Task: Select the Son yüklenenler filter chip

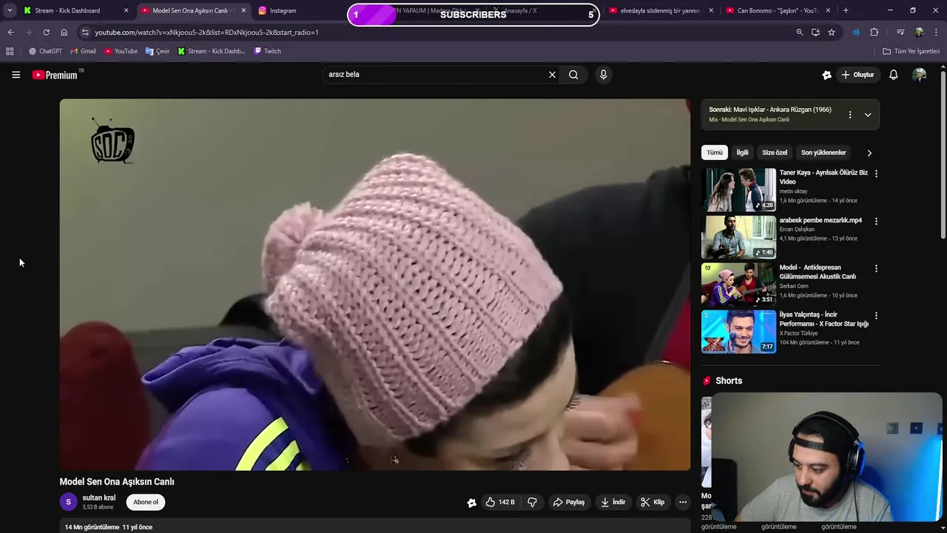Action: (x=823, y=152)
